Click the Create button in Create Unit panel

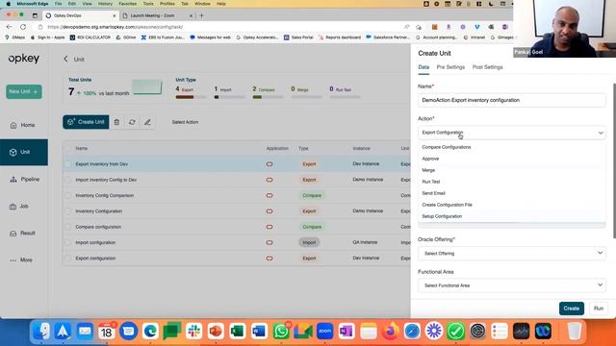pyautogui.click(x=571, y=309)
